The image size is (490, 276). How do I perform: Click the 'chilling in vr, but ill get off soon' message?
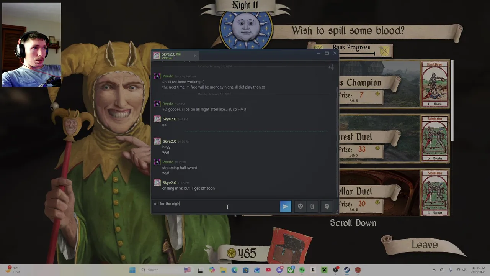188,188
